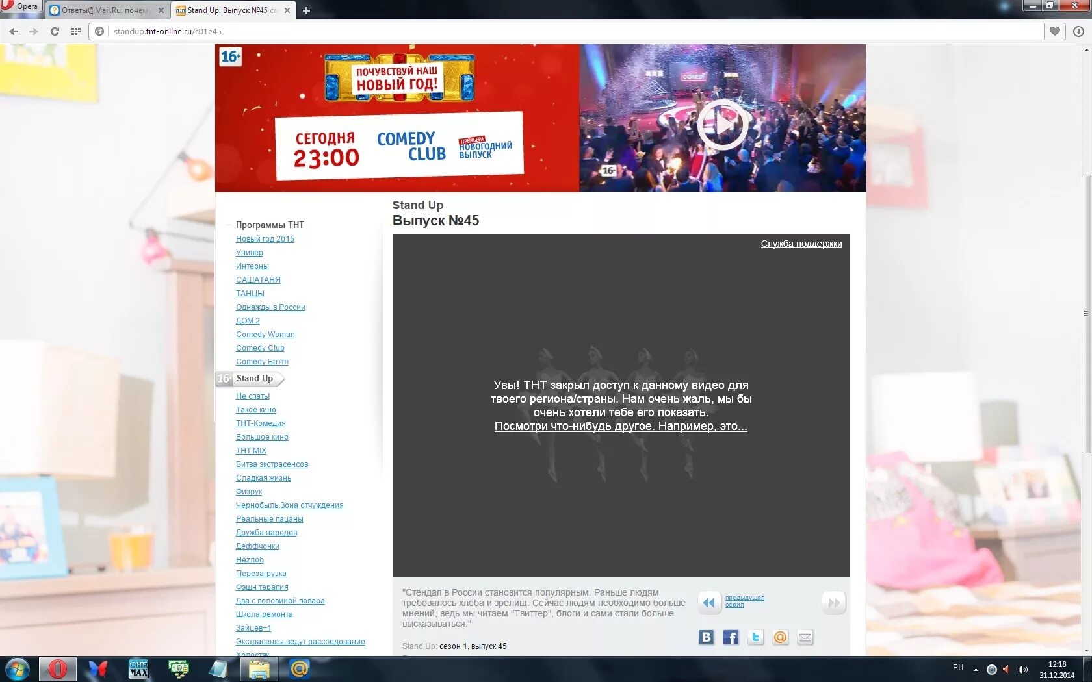The height and width of the screenshot is (682, 1092).
Task: Go to next episode arrow button
Action: [833, 603]
